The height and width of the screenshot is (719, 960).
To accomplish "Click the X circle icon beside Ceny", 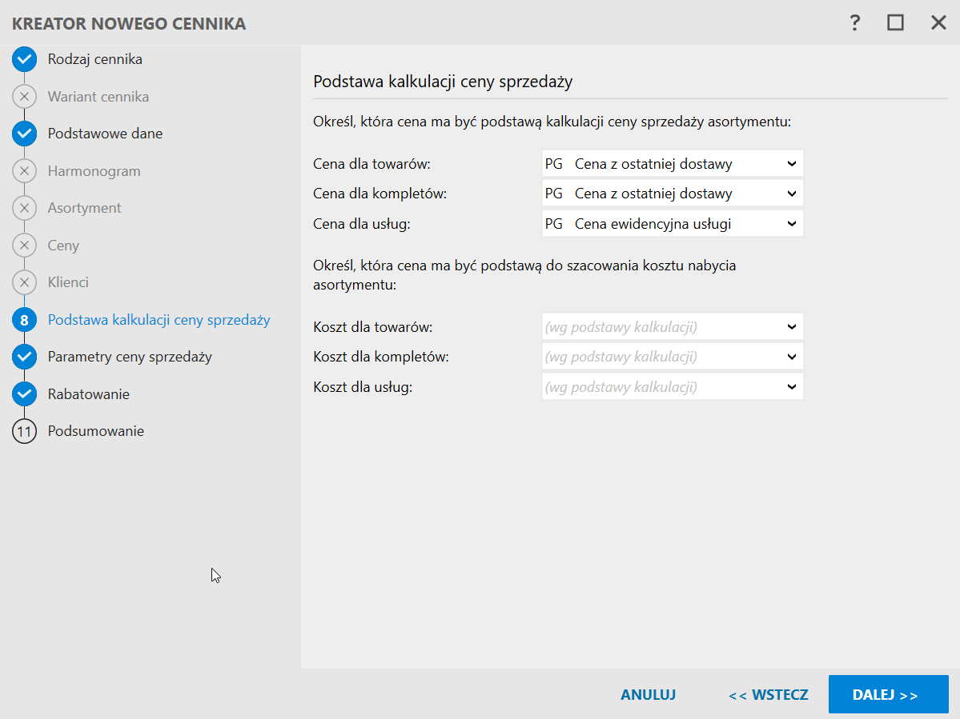I will click(25, 246).
